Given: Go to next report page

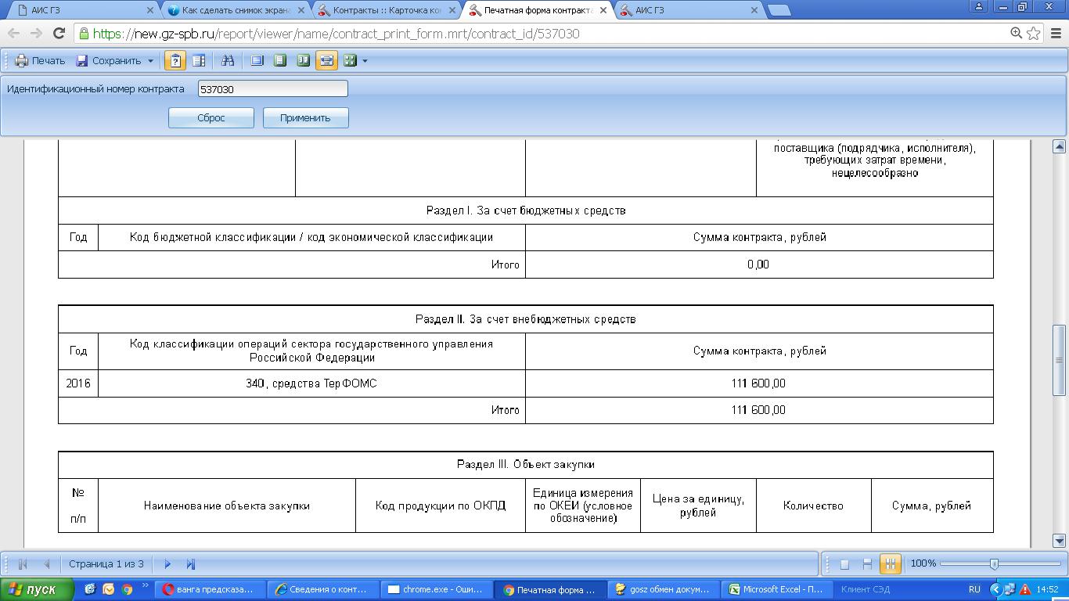Looking at the screenshot, I should click(x=167, y=563).
